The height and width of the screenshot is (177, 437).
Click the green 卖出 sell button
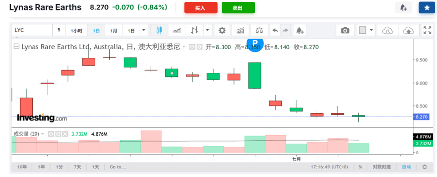pos(238,8)
